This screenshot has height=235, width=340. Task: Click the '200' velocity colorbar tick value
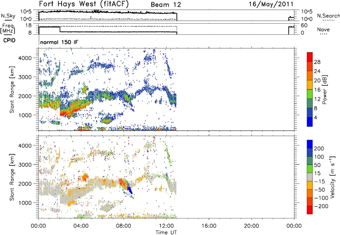tap(319, 148)
